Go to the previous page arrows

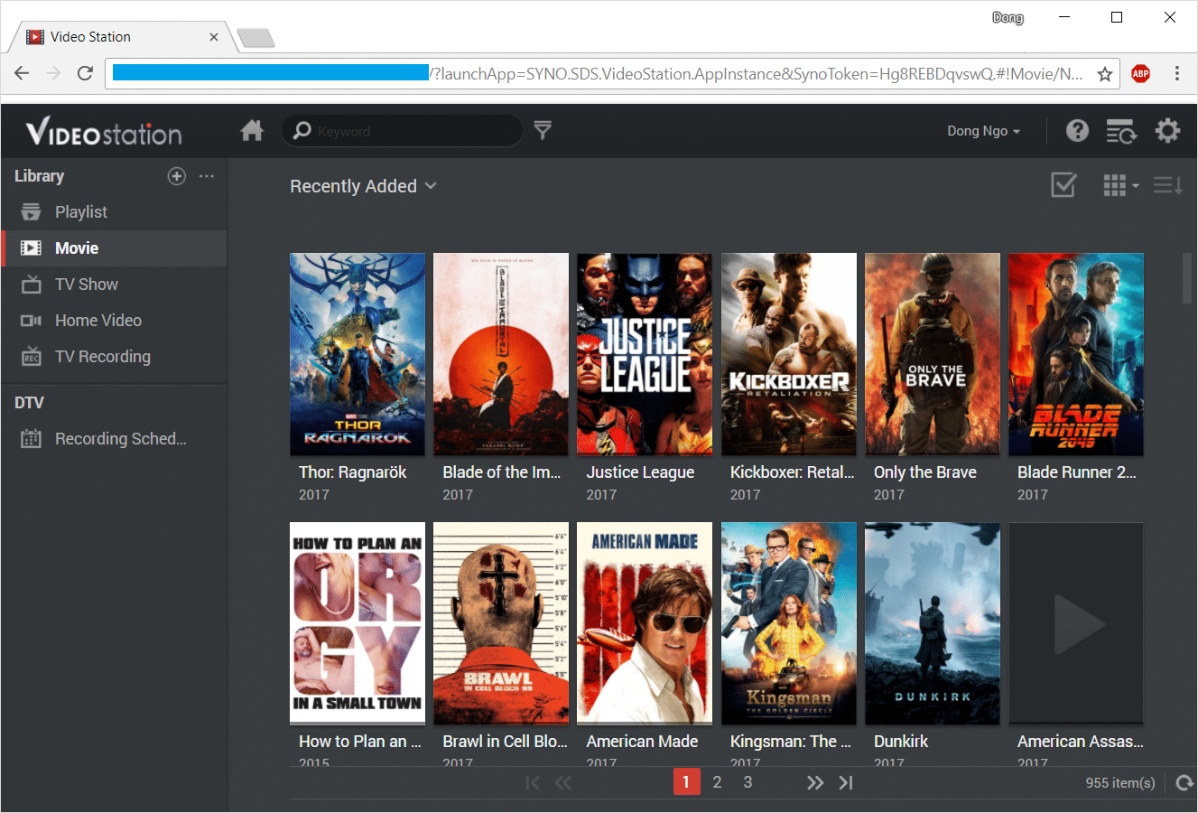563,782
